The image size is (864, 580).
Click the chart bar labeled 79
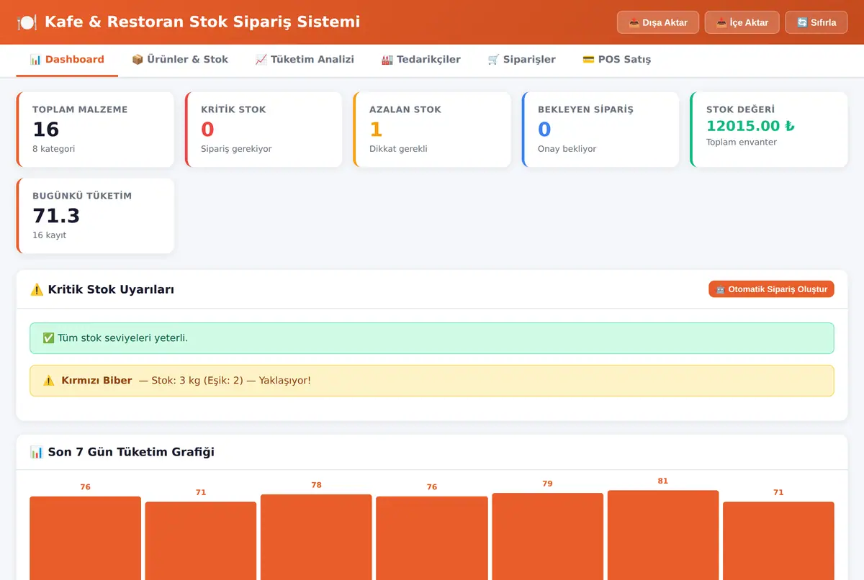pos(547,536)
